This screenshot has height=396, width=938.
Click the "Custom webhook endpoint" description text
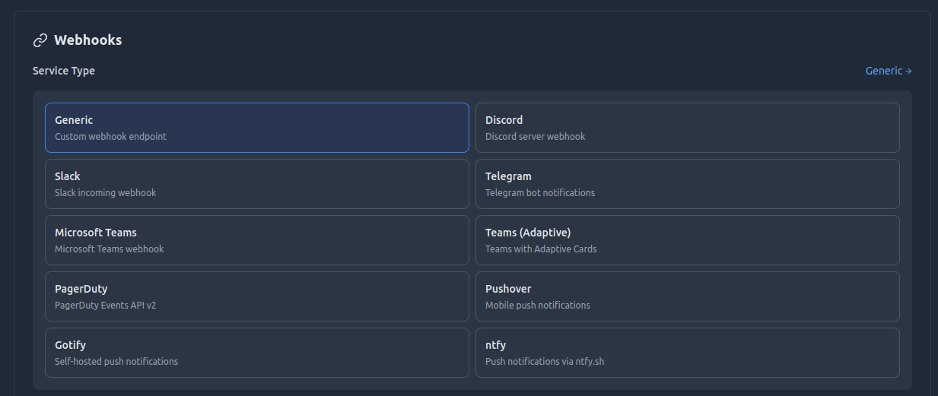(x=110, y=137)
